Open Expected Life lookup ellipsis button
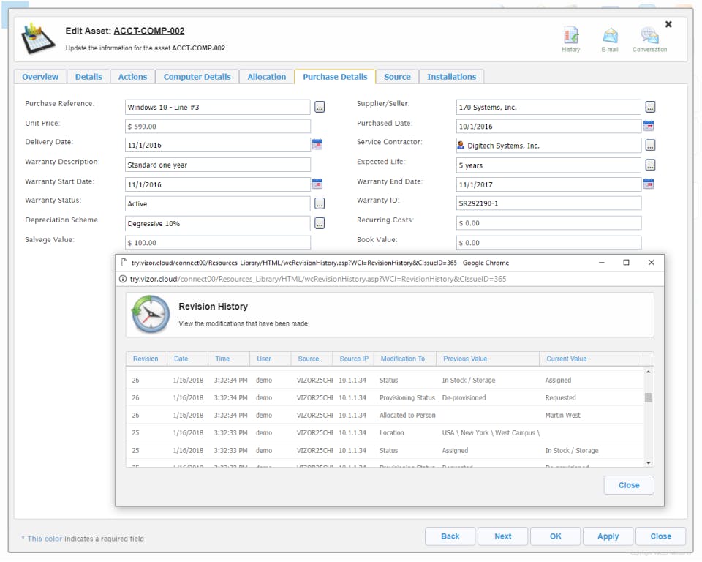702x562 pixels. pyautogui.click(x=650, y=165)
